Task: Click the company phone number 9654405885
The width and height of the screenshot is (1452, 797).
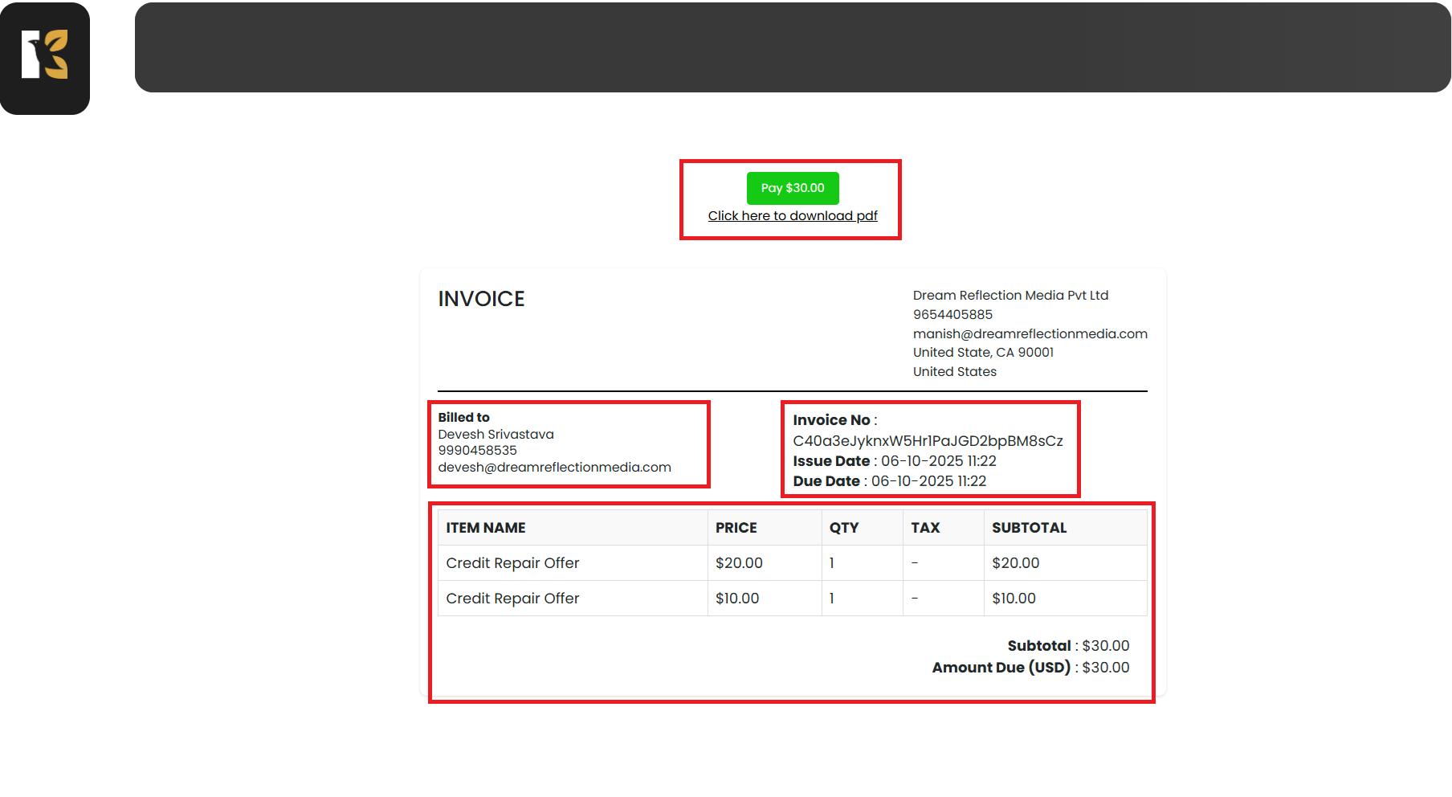Action: pyautogui.click(x=952, y=315)
